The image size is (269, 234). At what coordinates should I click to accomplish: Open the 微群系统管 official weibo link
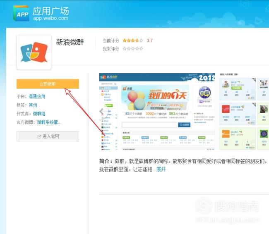coord(49,122)
